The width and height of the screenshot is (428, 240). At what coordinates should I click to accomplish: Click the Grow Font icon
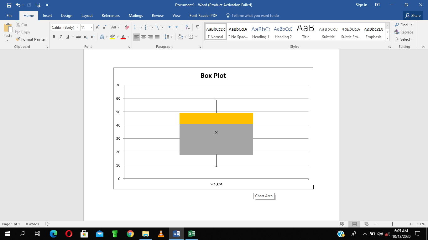tap(97, 27)
